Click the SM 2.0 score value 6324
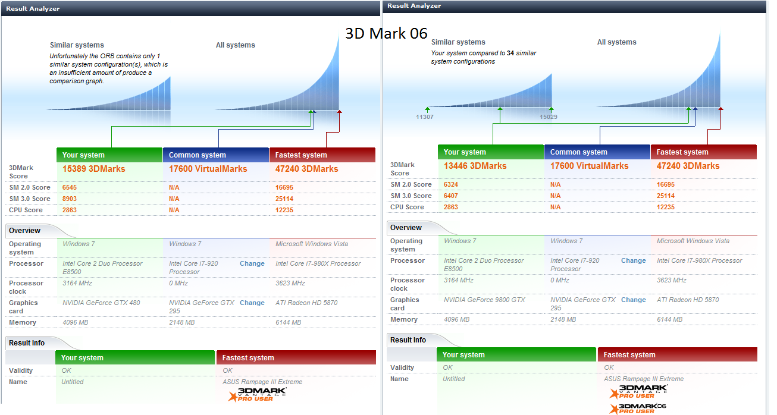 pos(451,184)
